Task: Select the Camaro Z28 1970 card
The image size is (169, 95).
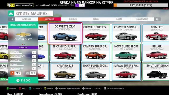Action: point(65,72)
